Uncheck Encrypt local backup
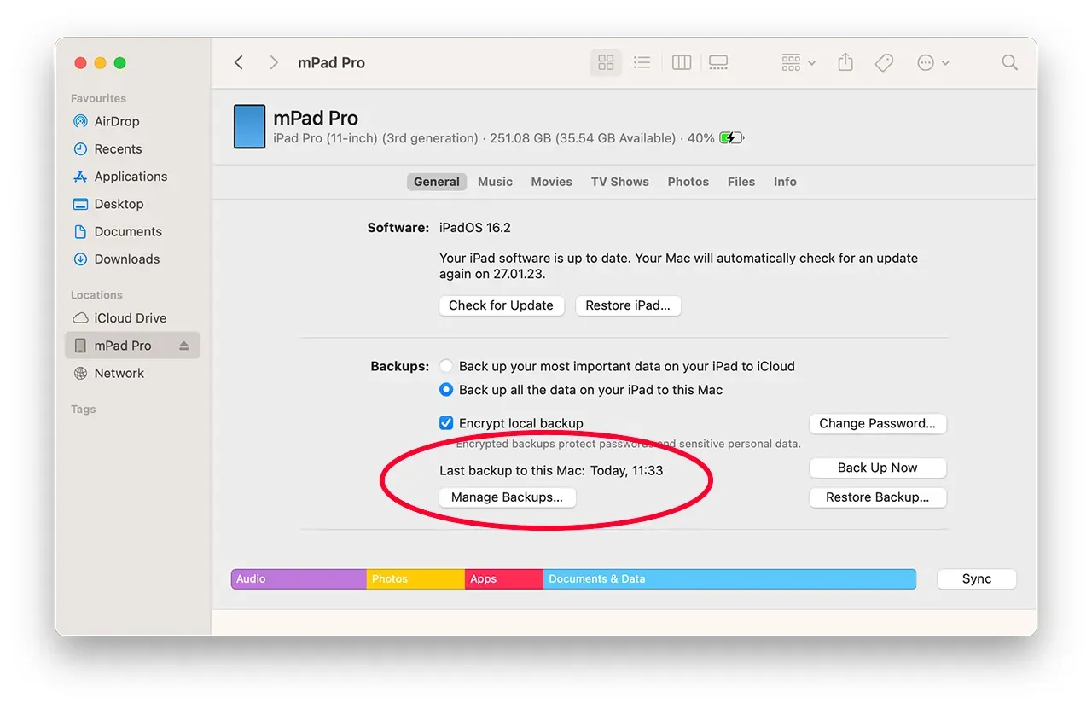 click(445, 422)
